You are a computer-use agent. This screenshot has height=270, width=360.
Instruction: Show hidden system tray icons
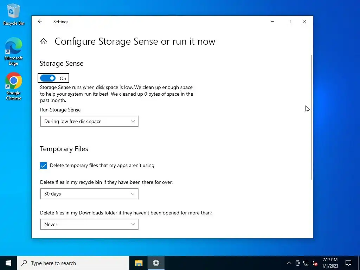(289, 263)
